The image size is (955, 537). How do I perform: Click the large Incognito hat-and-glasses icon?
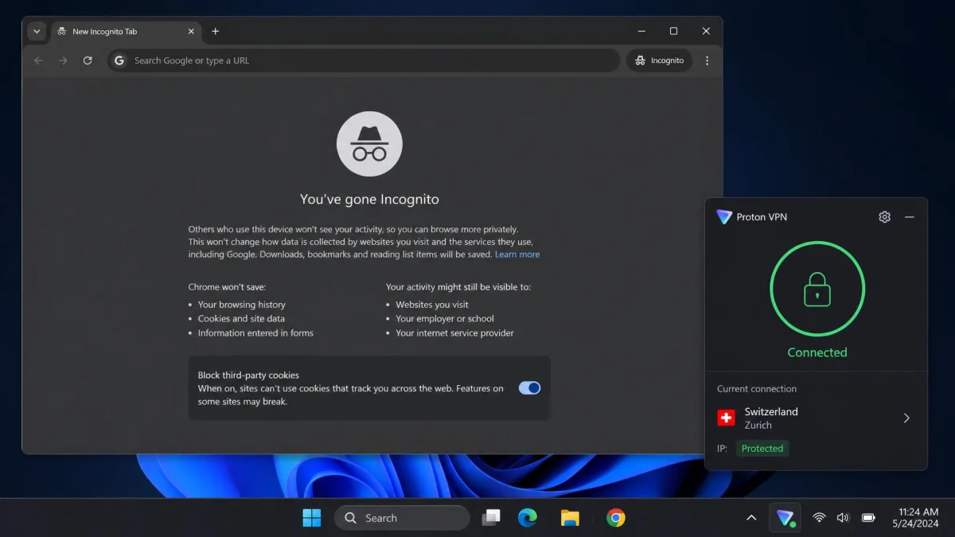coord(369,144)
